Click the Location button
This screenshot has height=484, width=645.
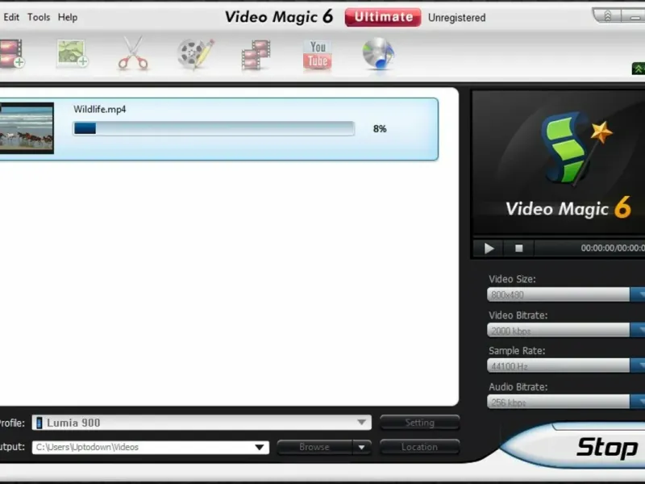click(419, 447)
